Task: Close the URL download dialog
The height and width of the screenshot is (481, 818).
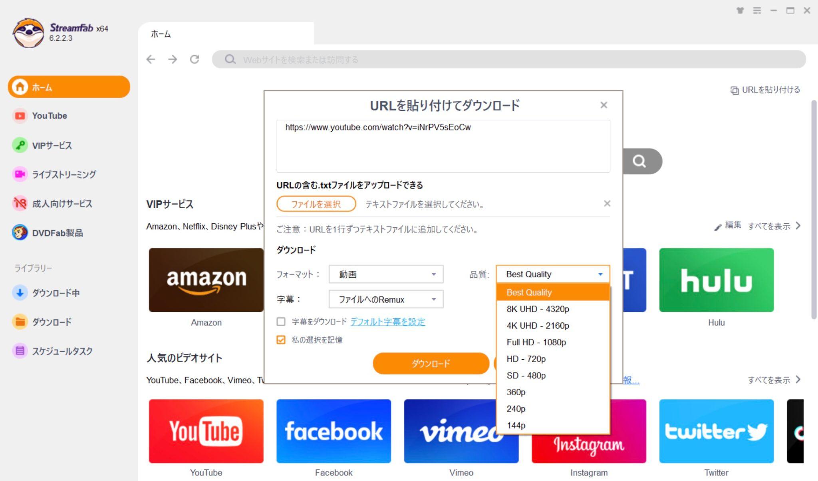Action: (604, 105)
